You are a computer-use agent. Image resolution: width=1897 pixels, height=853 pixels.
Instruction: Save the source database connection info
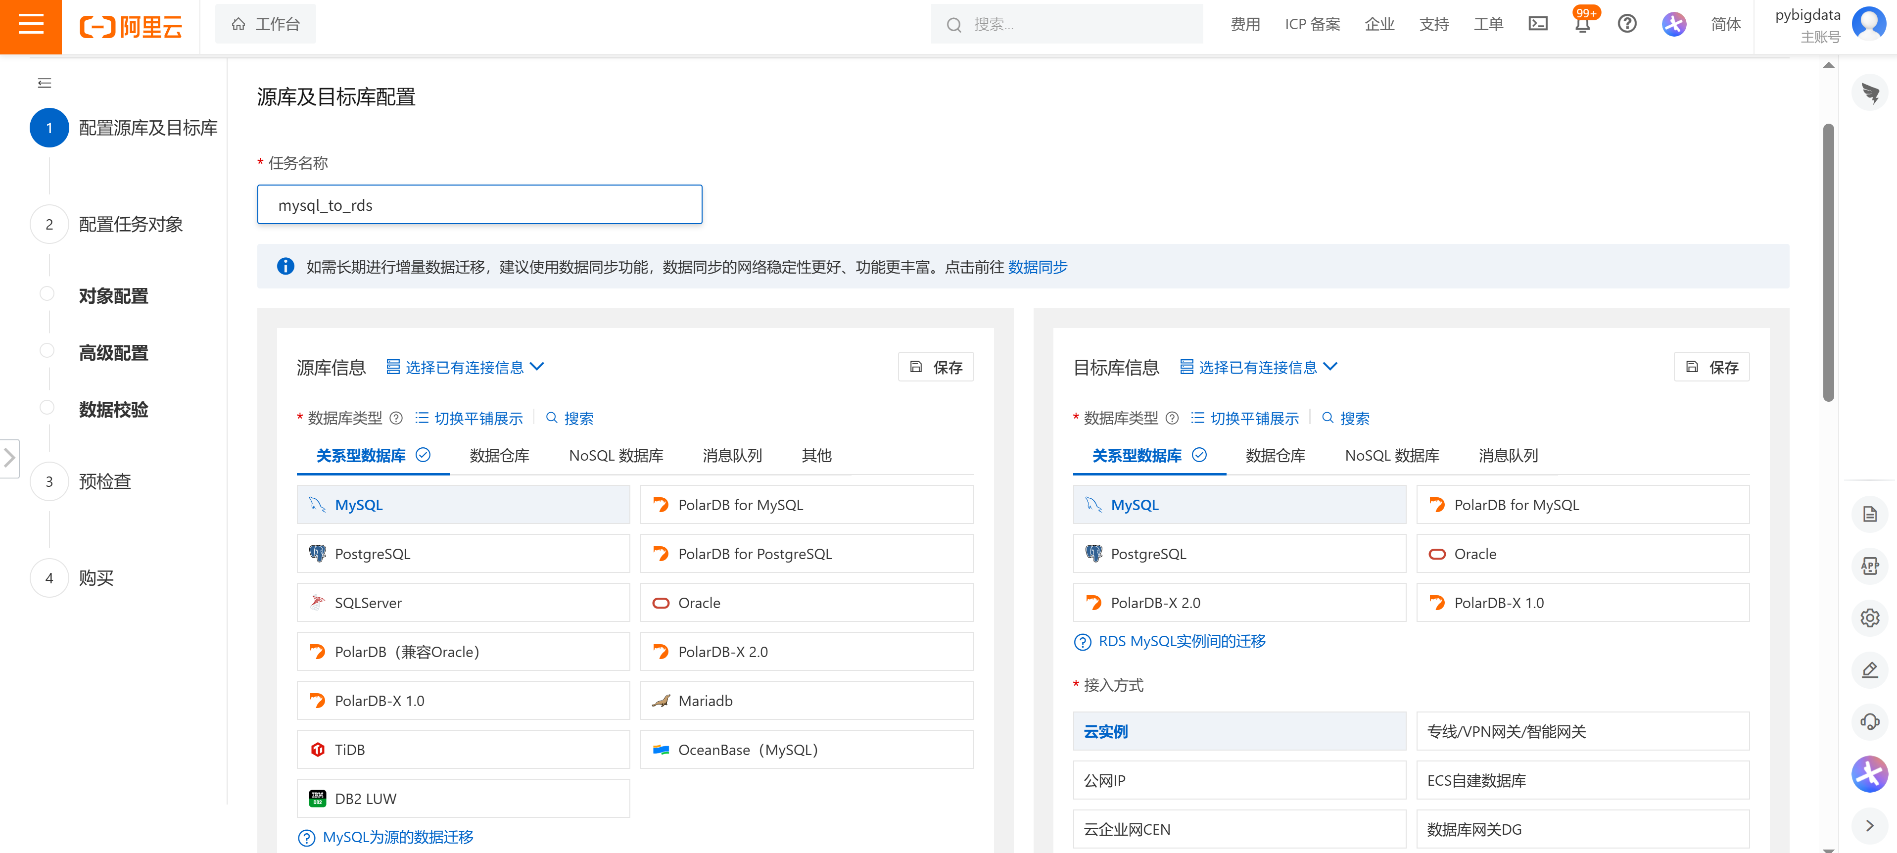pyautogui.click(x=936, y=367)
